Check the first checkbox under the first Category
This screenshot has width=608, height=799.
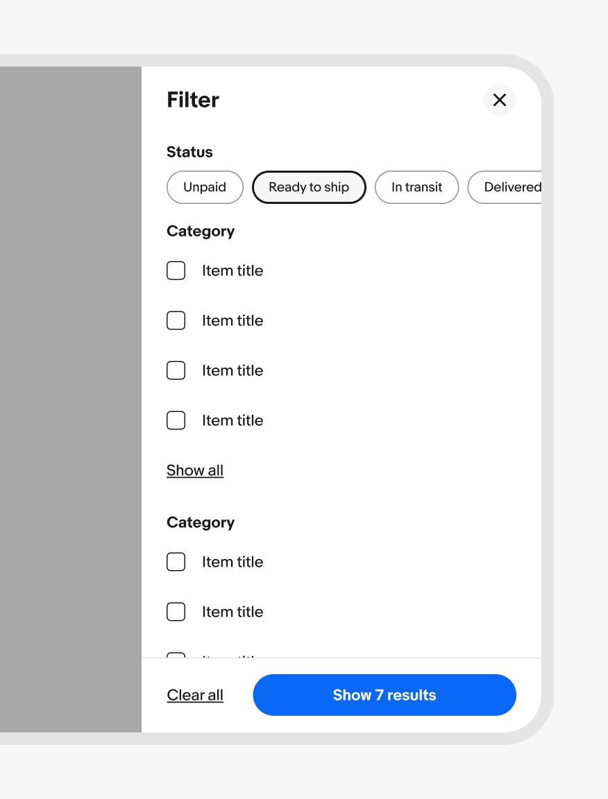coord(176,270)
